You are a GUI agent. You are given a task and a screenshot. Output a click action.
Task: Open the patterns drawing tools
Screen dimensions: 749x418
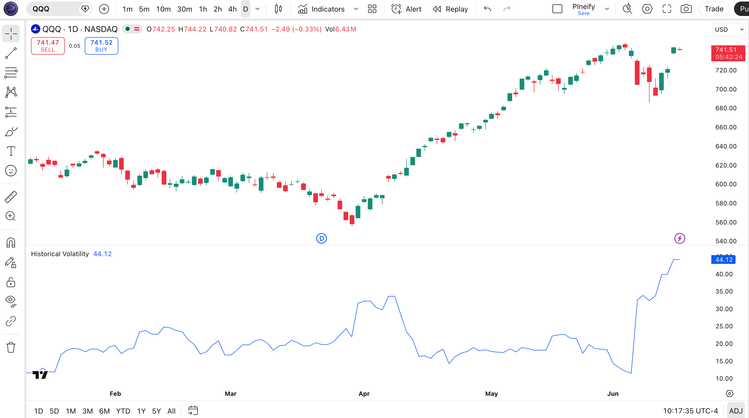pos(11,92)
